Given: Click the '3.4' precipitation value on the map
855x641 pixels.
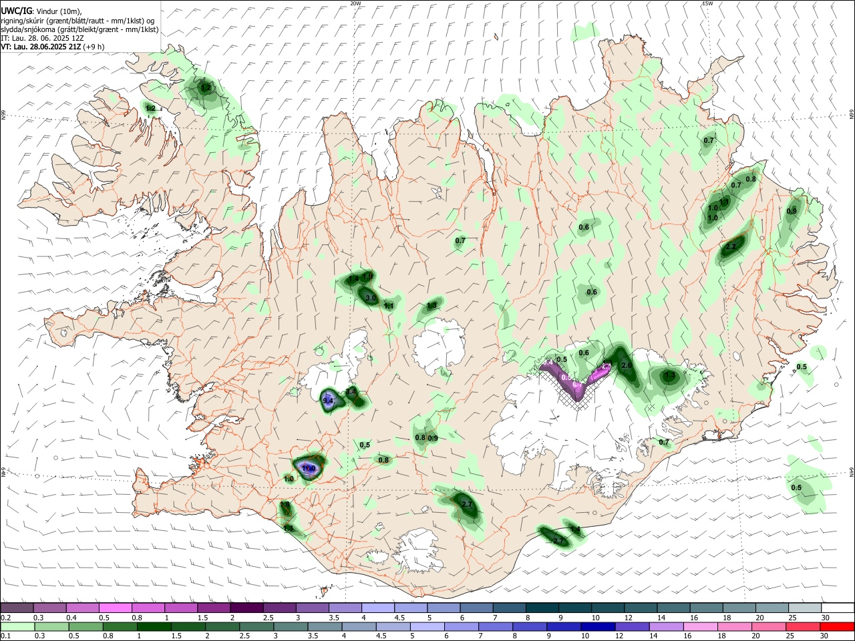Looking at the screenshot, I should coord(351,391).
